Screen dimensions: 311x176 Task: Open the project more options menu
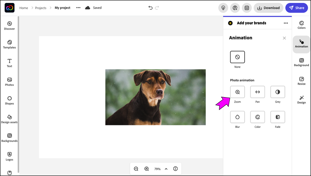[x=78, y=7]
